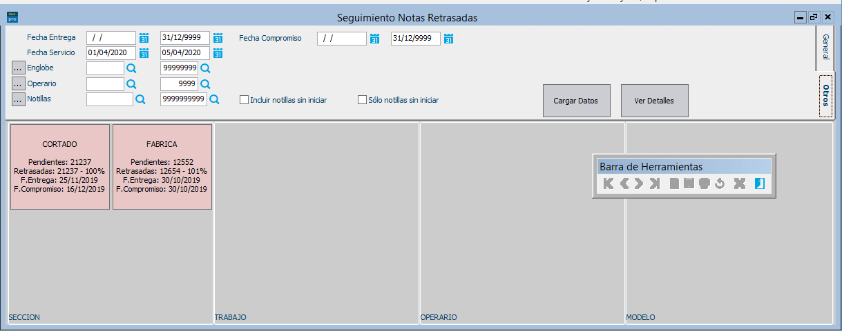Focus the Operario starting value field
Image resolution: width=842 pixels, height=331 pixels.
click(x=105, y=84)
